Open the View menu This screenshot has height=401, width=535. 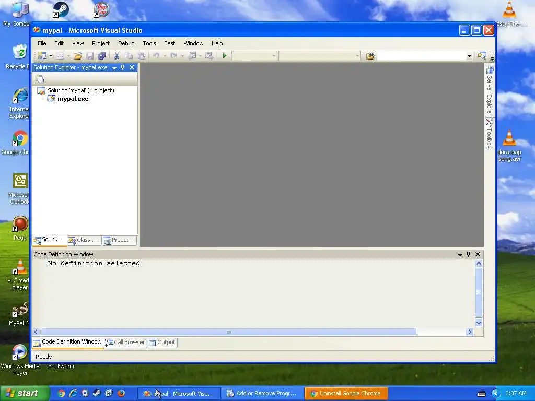[x=78, y=43]
